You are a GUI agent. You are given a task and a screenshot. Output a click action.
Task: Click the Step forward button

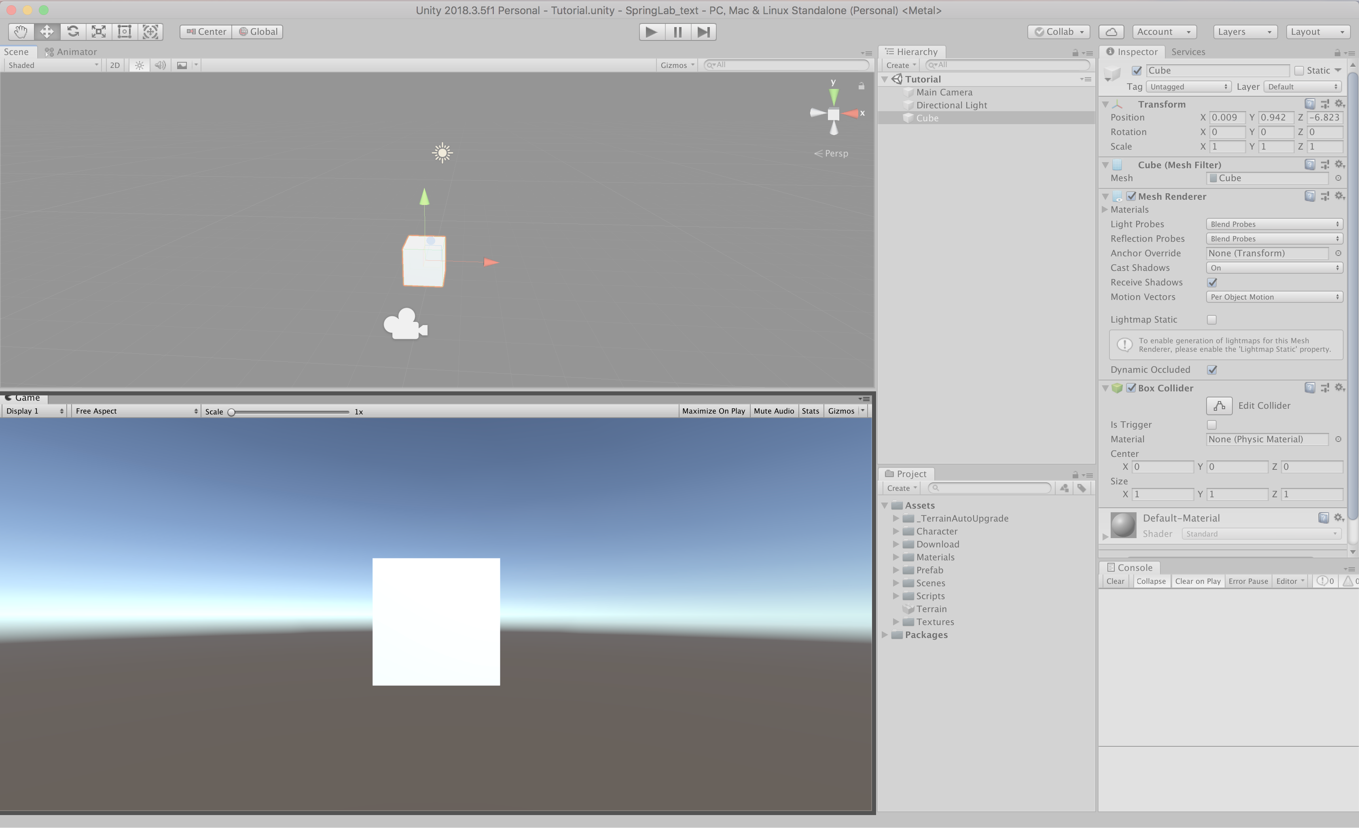click(x=703, y=32)
